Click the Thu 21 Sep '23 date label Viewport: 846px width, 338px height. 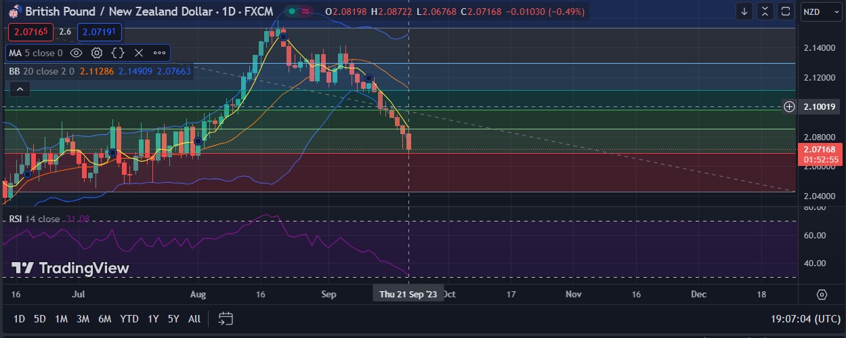click(408, 295)
